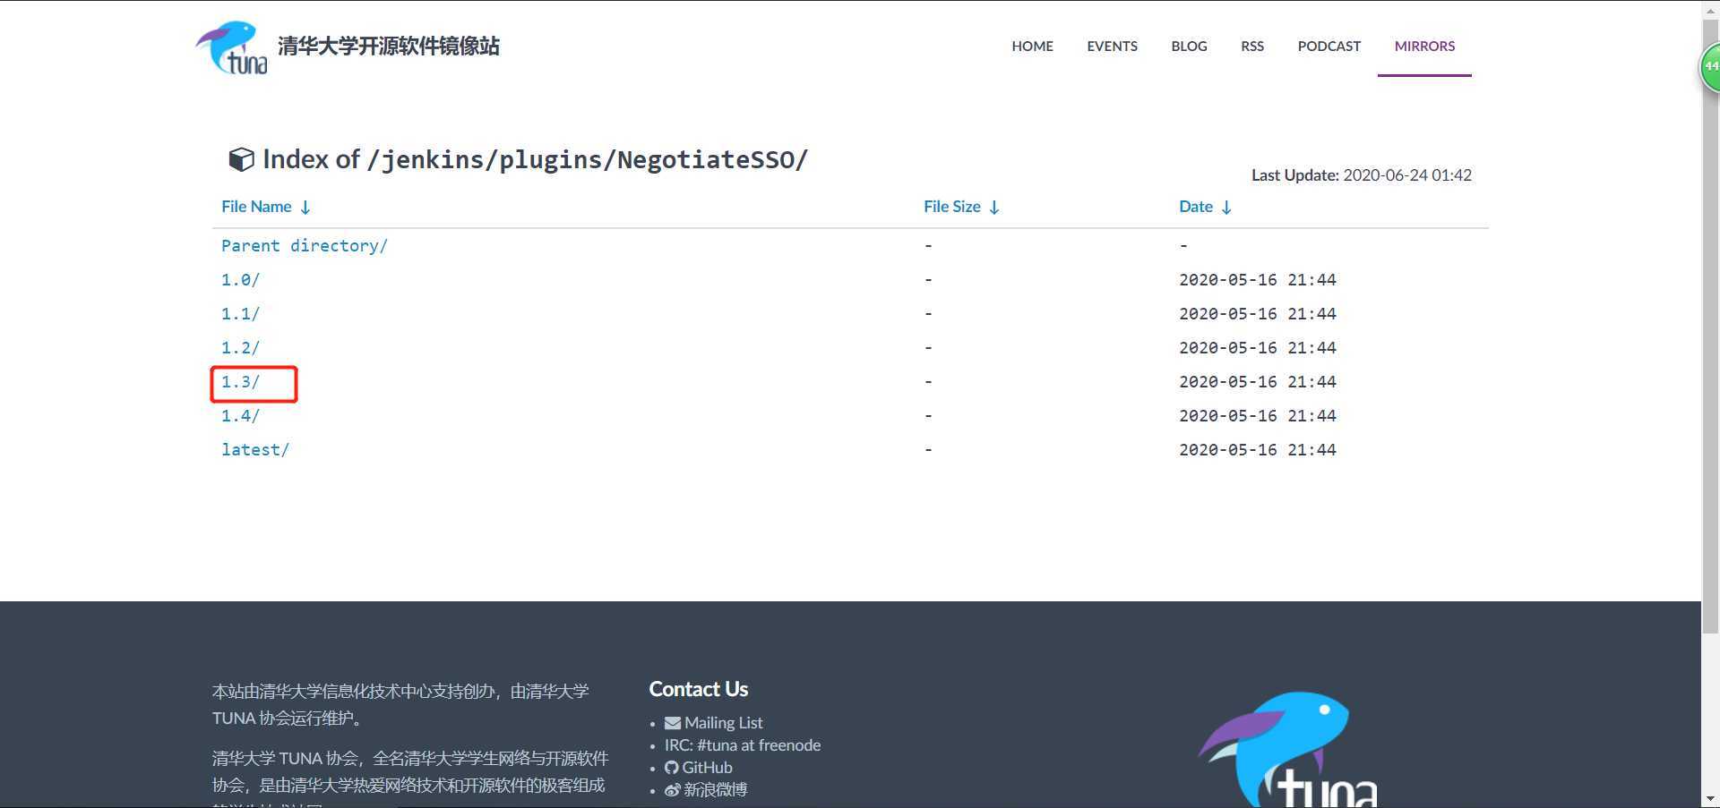Click the TUNA fish logo in header
The height and width of the screenshot is (808, 1720).
pos(231,47)
